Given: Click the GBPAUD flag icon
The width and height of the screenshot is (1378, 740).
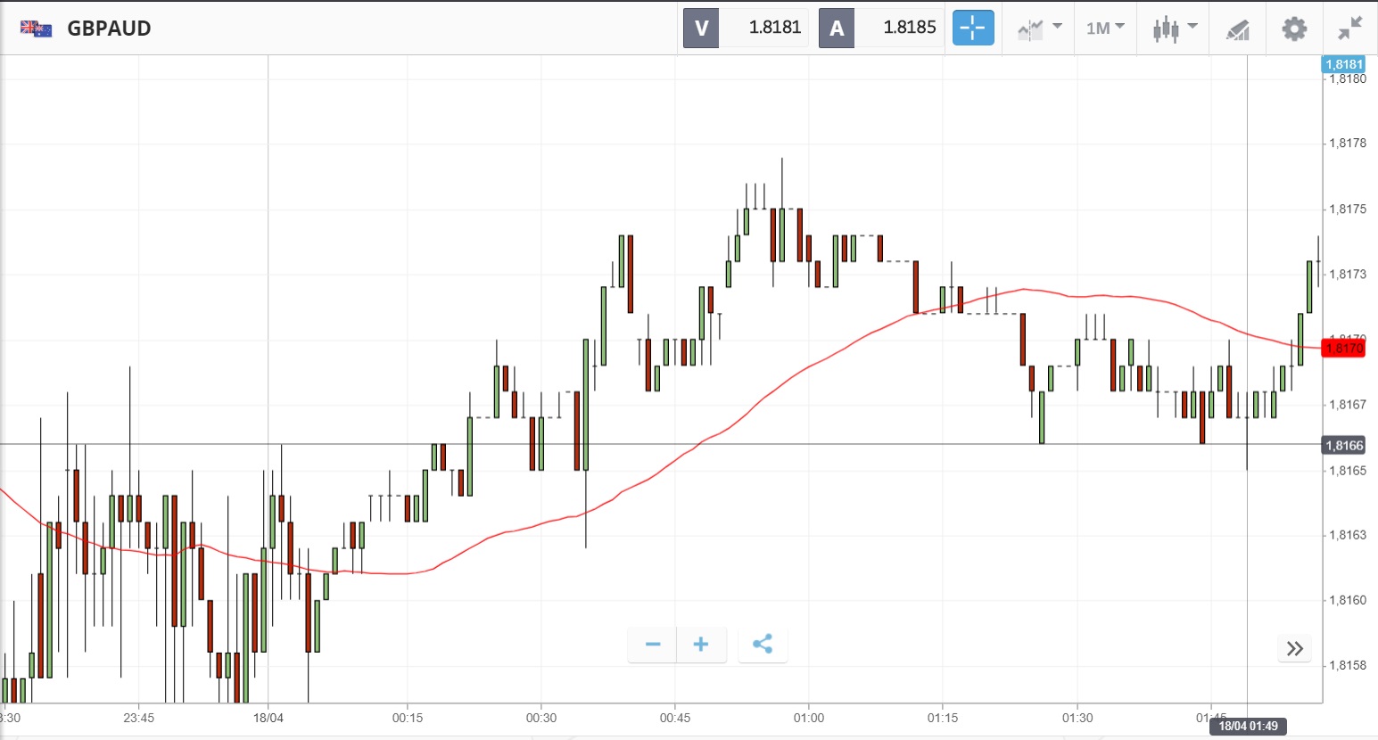Looking at the screenshot, I should tap(37, 29).
